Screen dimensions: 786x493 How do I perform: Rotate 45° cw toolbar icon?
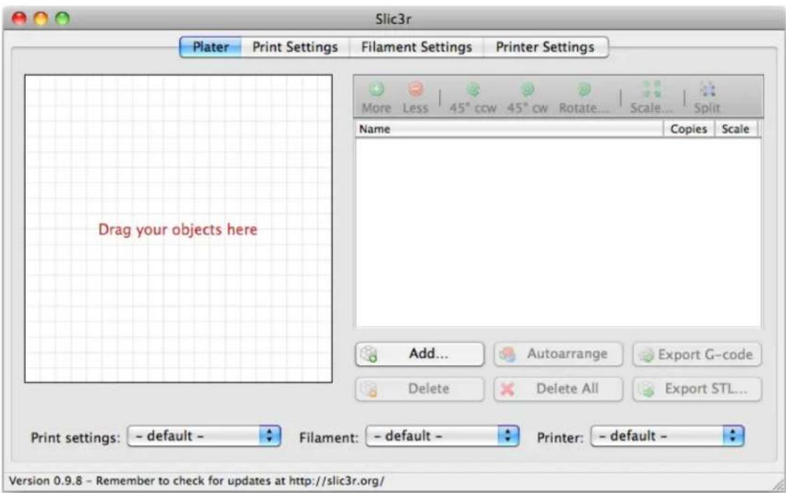click(527, 98)
